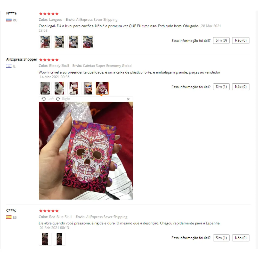Rotate the enlarged photo left

pos(47,99)
